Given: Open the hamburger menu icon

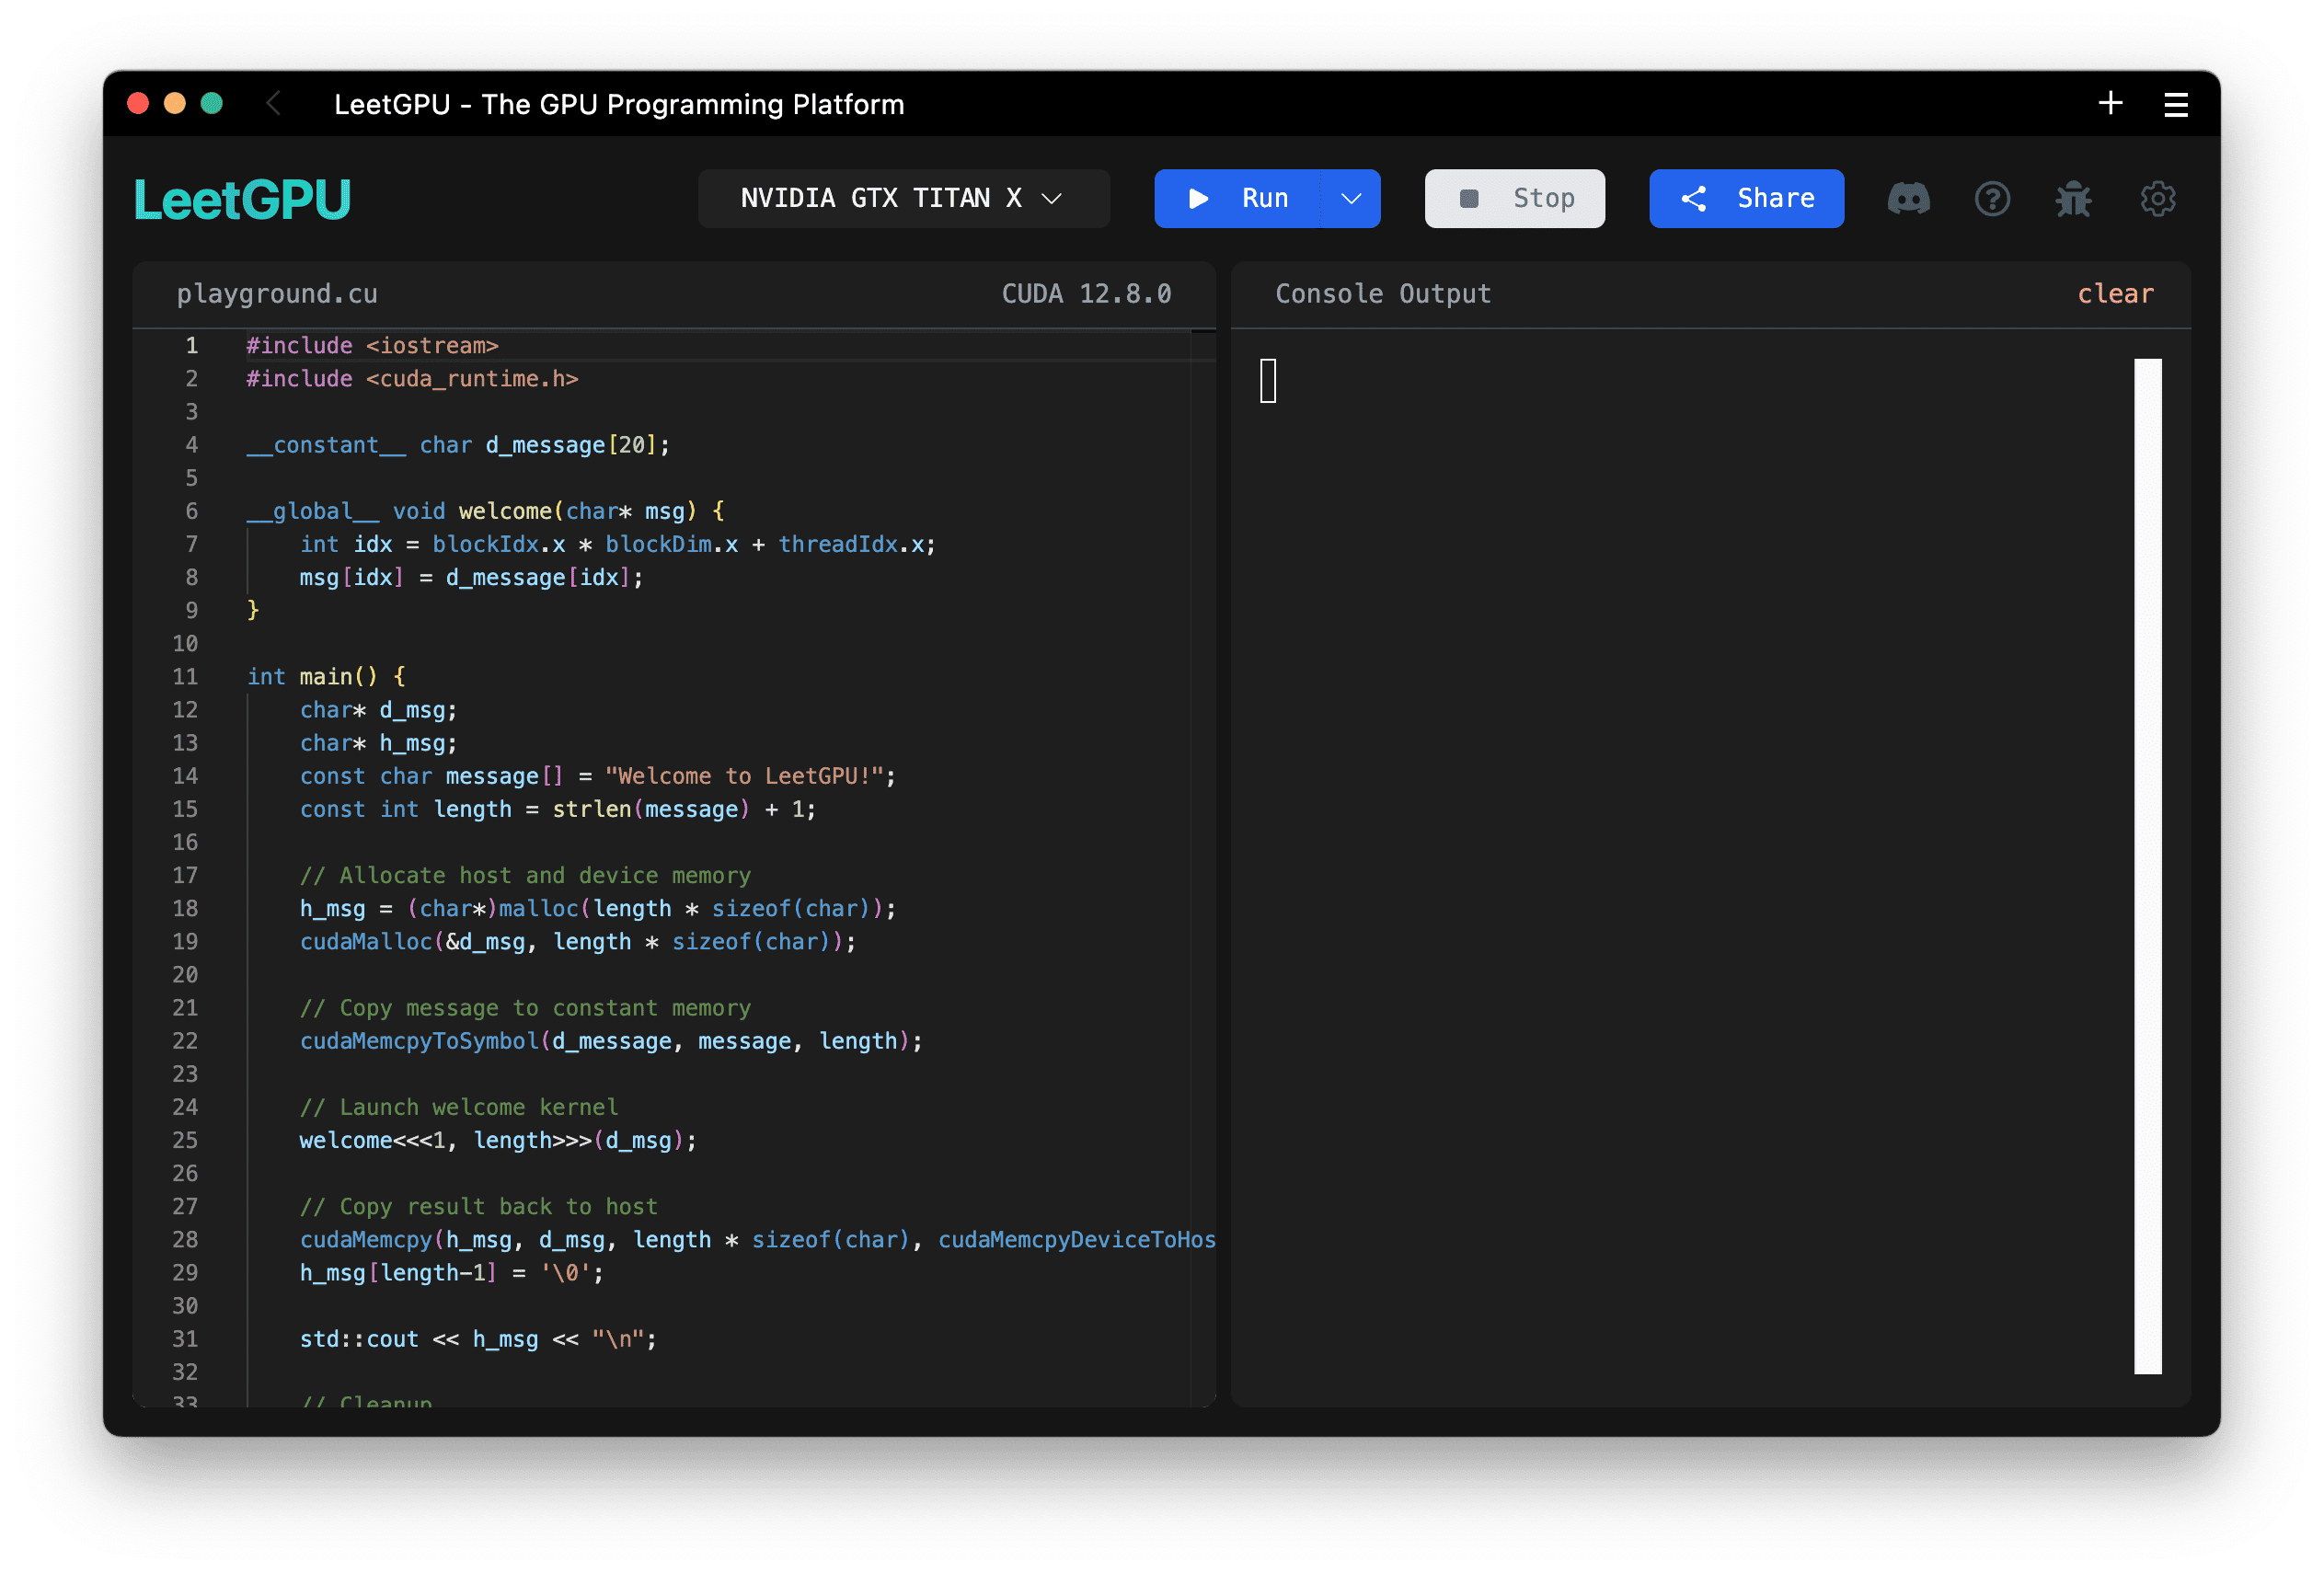Looking at the screenshot, I should tap(2176, 104).
